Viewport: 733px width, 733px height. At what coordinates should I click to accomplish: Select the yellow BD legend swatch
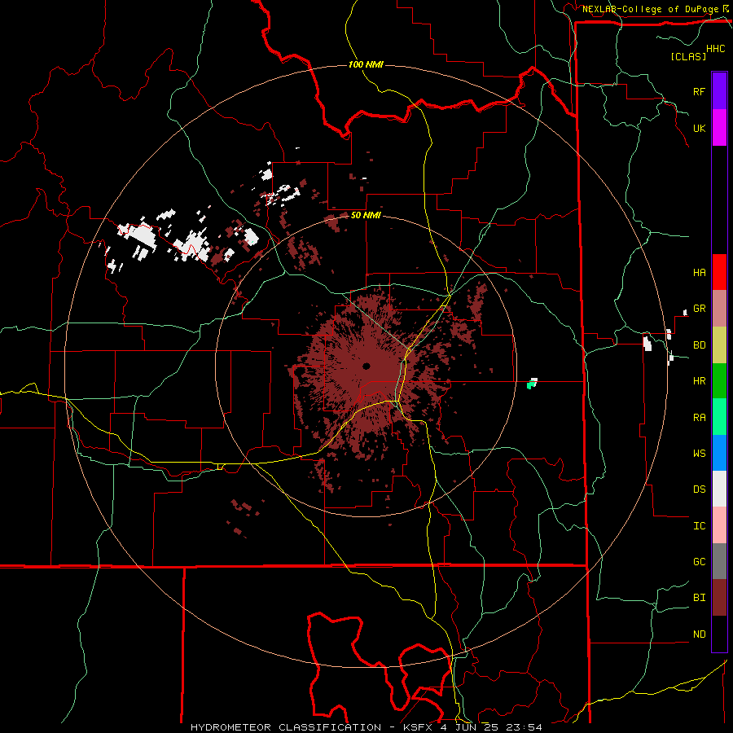(x=719, y=345)
